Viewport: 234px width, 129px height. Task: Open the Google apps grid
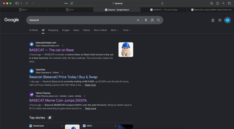[220, 20]
